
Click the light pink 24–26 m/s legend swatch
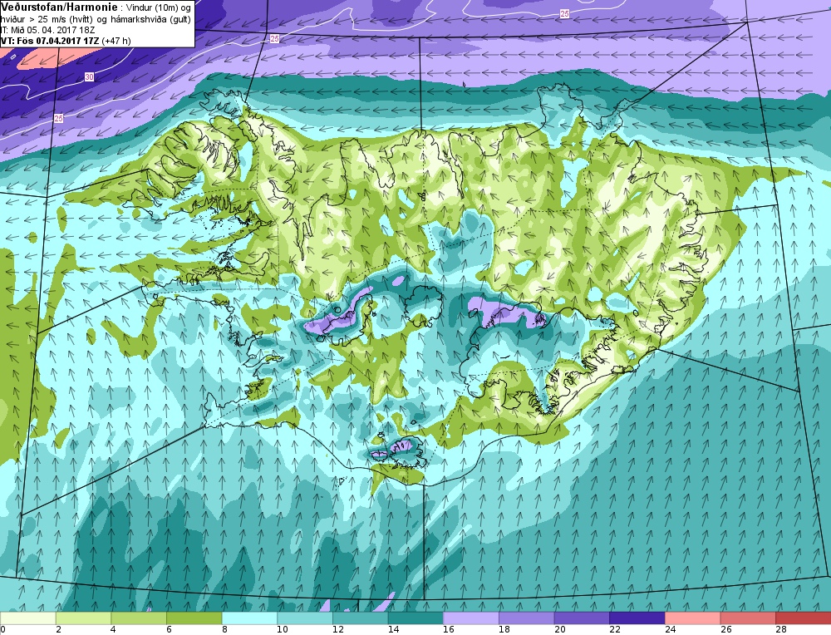point(693,618)
